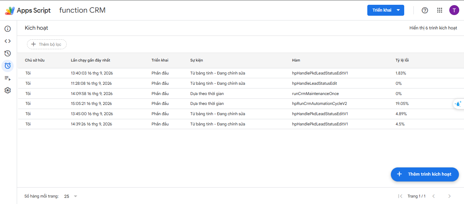Click the 1.83% error rate value
464x204 pixels.
tap(401, 73)
